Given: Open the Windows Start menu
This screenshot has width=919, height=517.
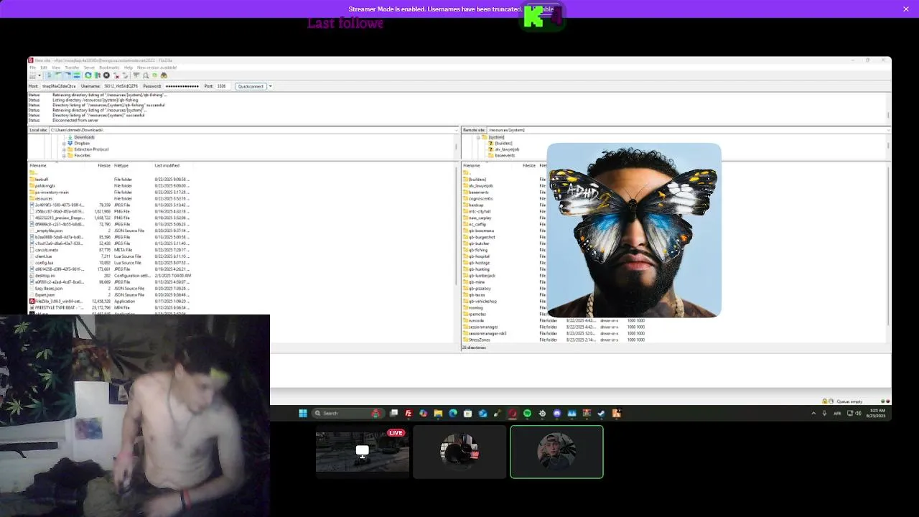Looking at the screenshot, I should 302,413.
